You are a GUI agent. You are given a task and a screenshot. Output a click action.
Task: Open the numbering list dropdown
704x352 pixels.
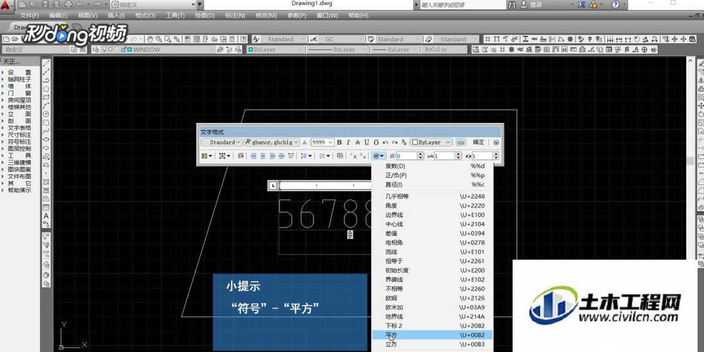[x=324, y=156]
